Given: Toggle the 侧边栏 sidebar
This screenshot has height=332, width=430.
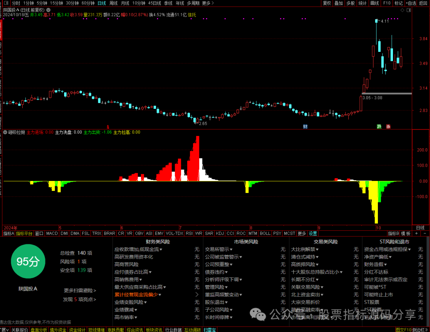Looking at the screenshot, I should (420, 330).
